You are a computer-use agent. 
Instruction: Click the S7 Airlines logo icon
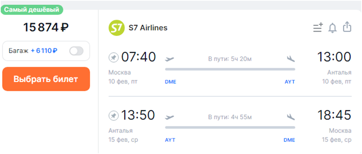tap(116, 28)
